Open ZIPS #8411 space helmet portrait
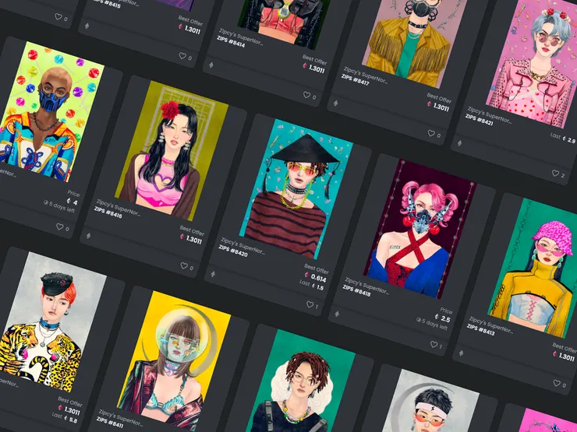 click(x=174, y=360)
